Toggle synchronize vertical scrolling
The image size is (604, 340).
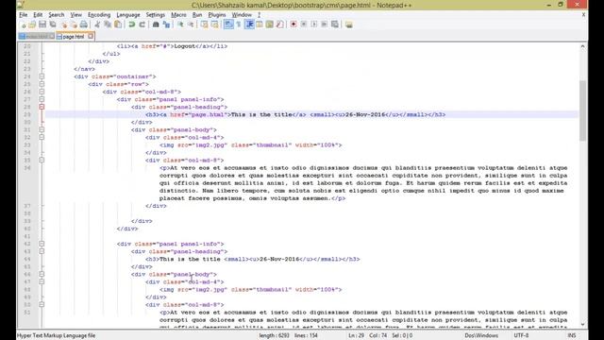(x=204, y=25)
